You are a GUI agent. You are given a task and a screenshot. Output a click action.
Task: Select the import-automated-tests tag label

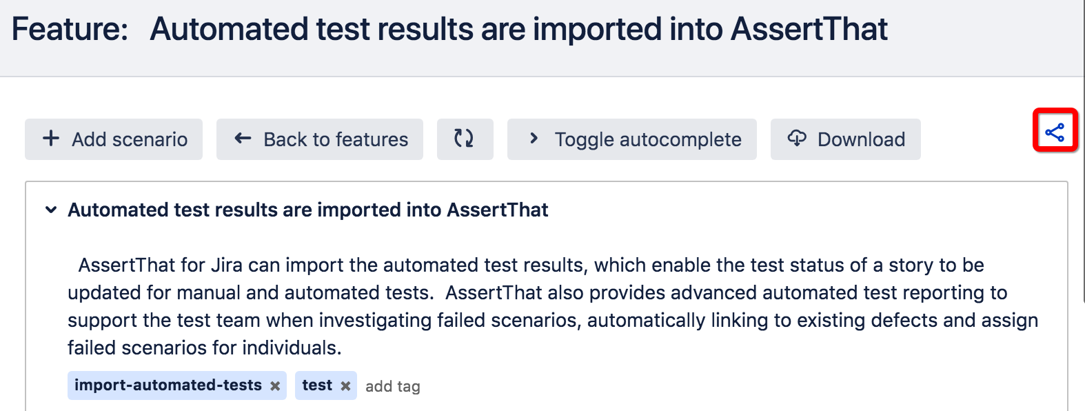[168, 385]
